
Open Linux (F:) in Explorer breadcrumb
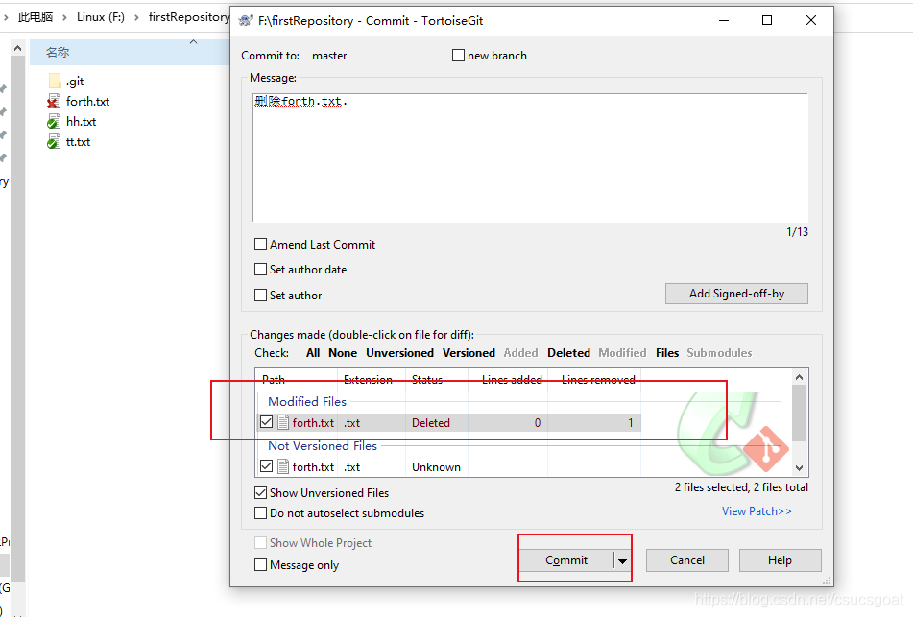coord(101,17)
